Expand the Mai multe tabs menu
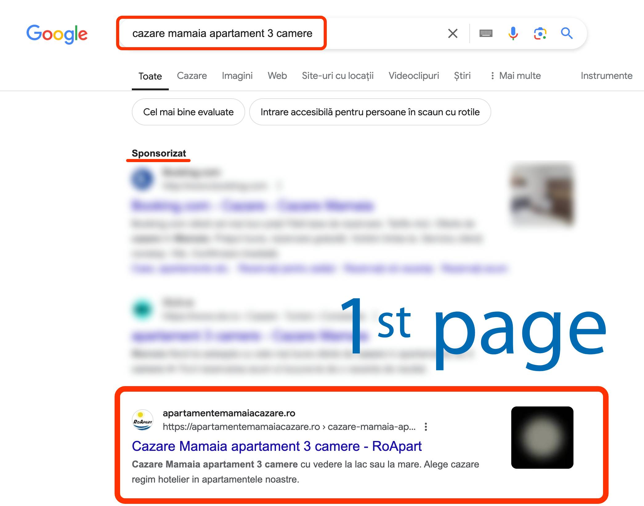Viewport: 644px width, 506px height. click(516, 76)
